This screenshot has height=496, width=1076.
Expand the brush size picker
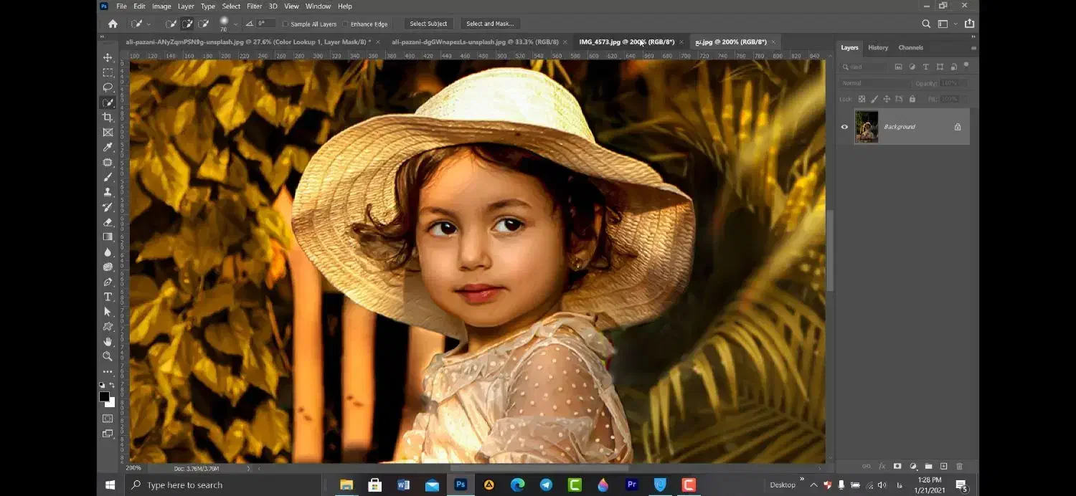point(235,23)
